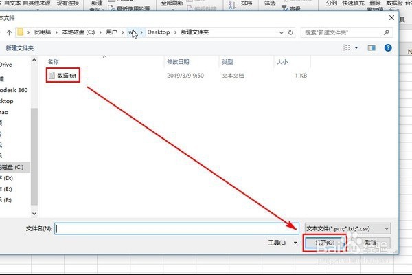Screen dimensions: 412x275
Task: Click the 2019/3/9 9:50 date cell
Action: coord(185,76)
